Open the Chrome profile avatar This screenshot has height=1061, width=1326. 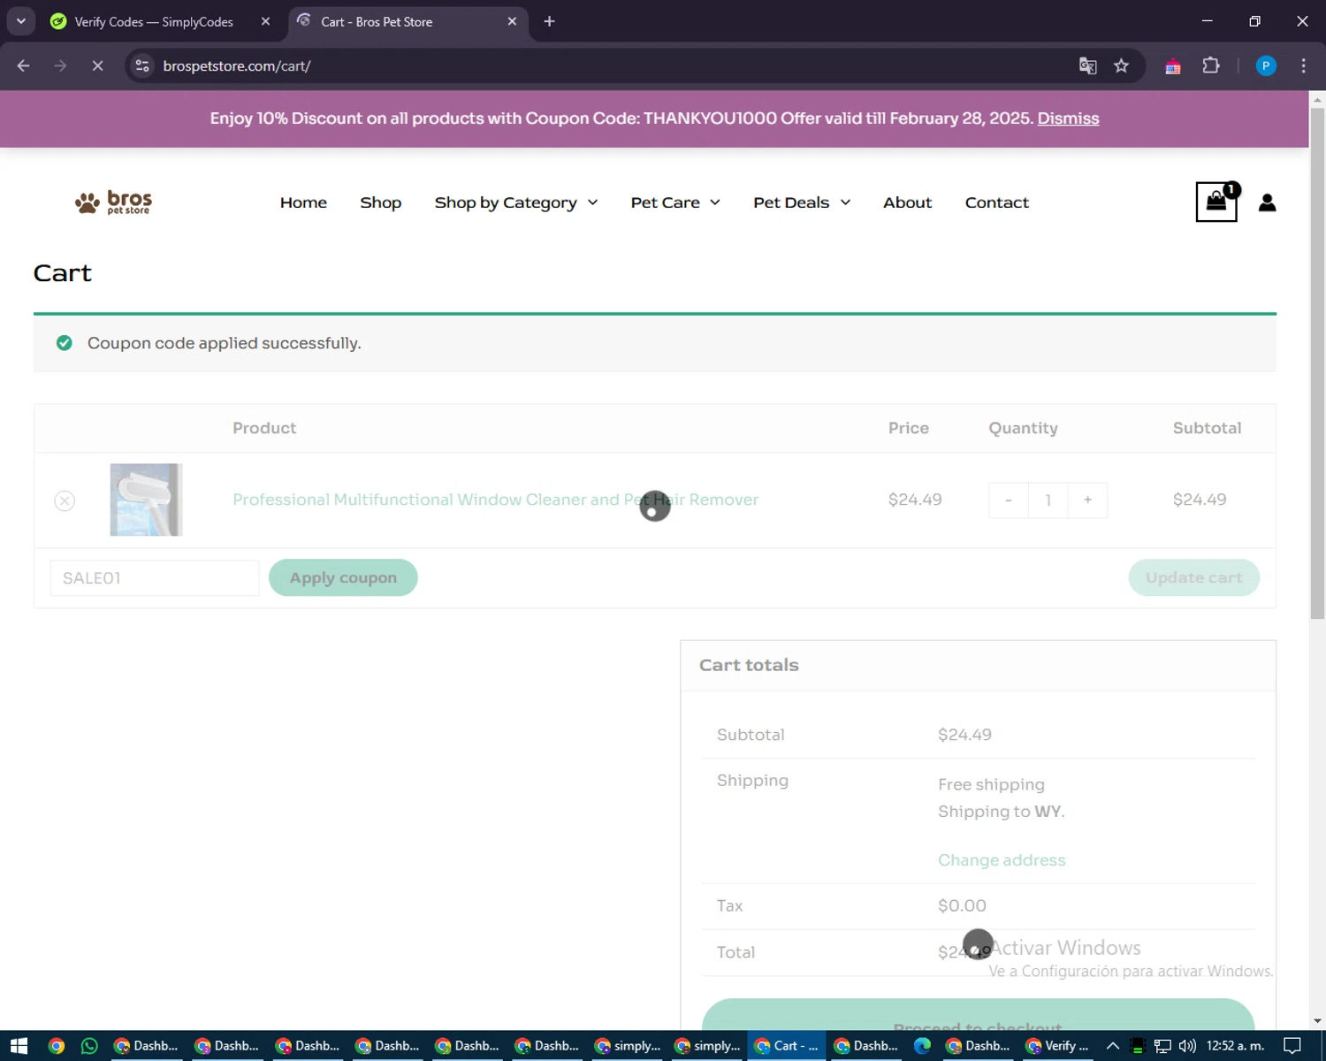click(1266, 65)
